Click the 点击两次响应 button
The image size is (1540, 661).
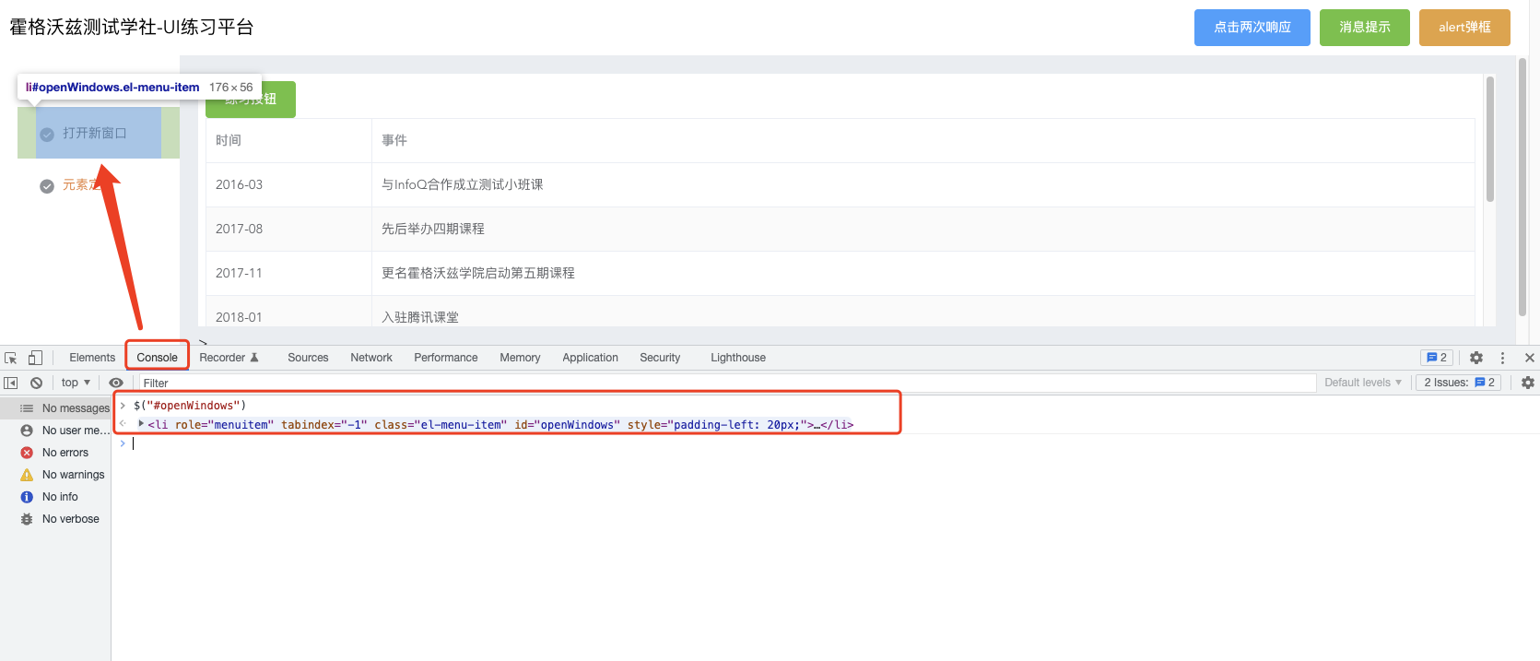[x=1252, y=28]
